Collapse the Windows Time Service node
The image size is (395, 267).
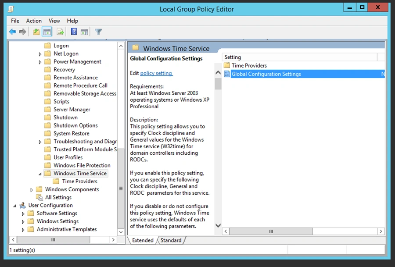[x=40, y=174]
